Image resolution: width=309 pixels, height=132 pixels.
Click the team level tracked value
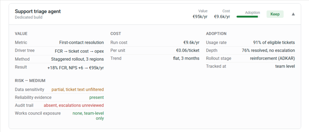pyautogui.click(x=285, y=66)
